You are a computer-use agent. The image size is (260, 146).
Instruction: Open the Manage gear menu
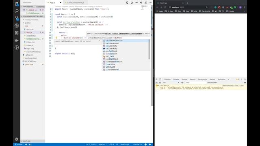pos(17,139)
